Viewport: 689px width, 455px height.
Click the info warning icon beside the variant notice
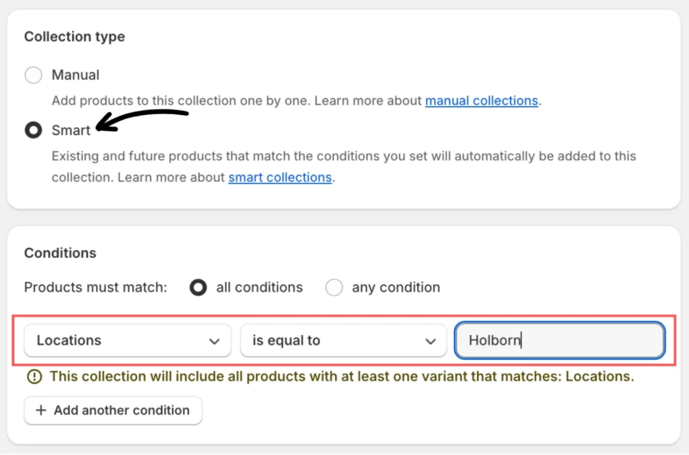coord(34,376)
